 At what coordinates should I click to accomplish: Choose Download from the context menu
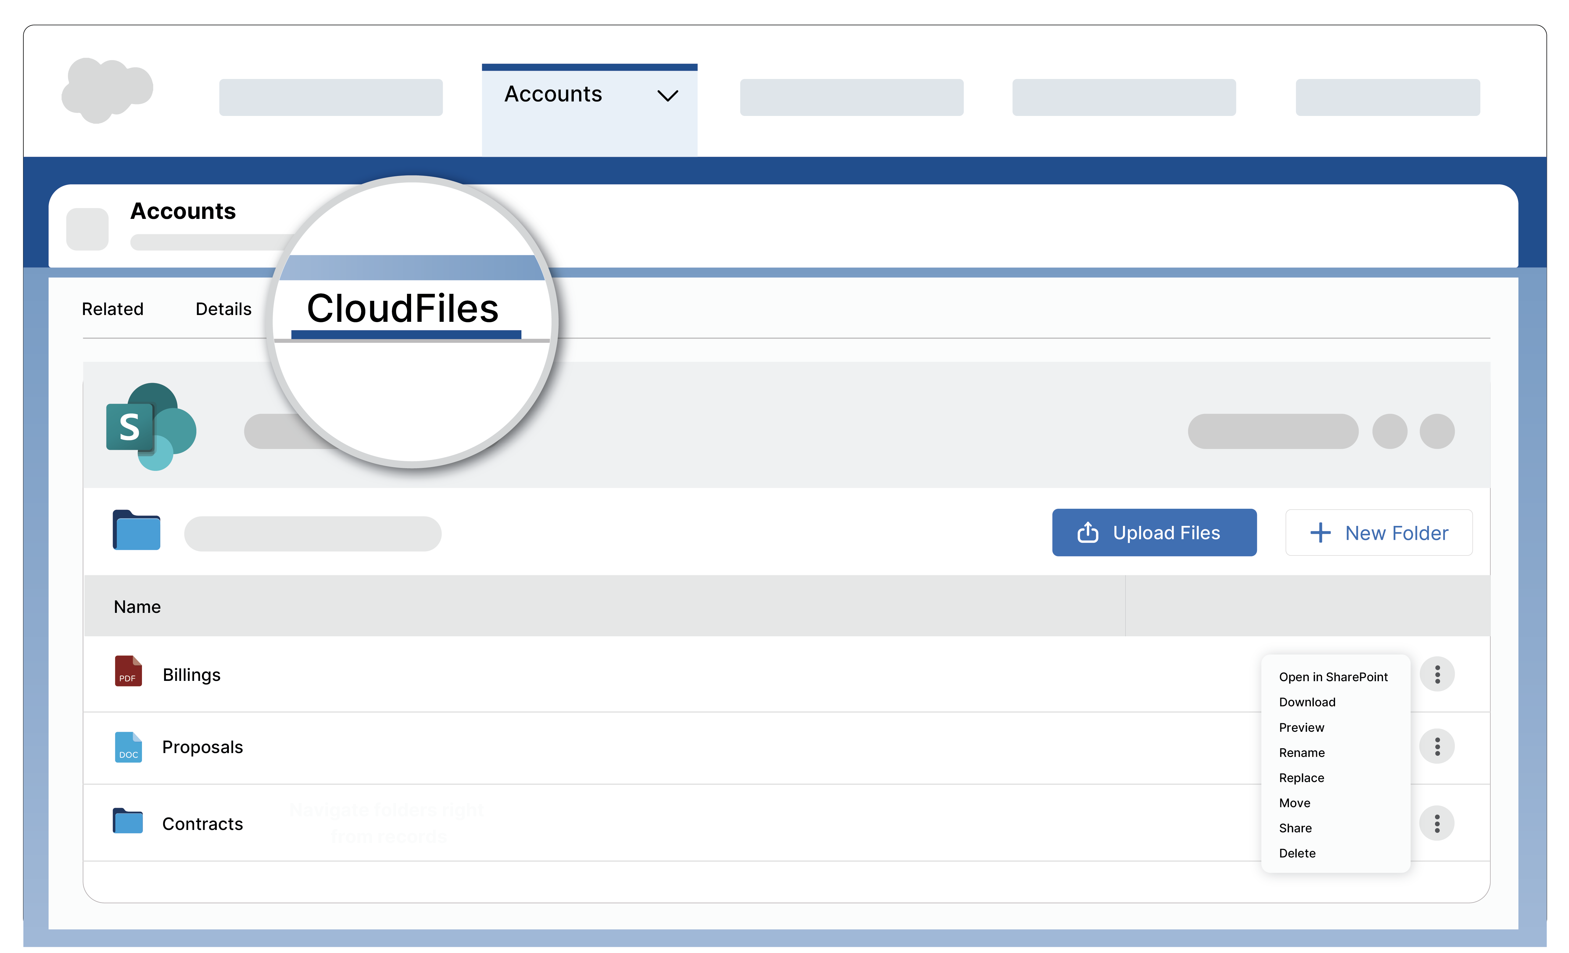[x=1307, y=702]
